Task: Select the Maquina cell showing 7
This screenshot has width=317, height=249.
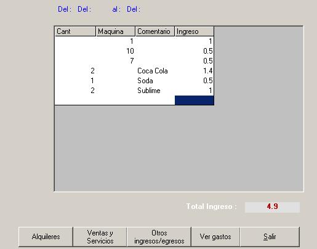Action: [x=116, y=61]
